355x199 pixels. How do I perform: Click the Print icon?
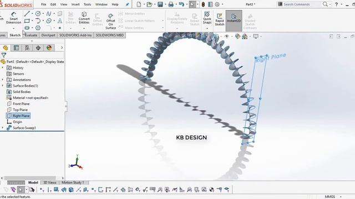coord(171,4)
